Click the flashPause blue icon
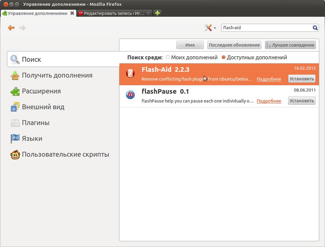The height and width of the screenshot is (247, 325). [130, 95]
